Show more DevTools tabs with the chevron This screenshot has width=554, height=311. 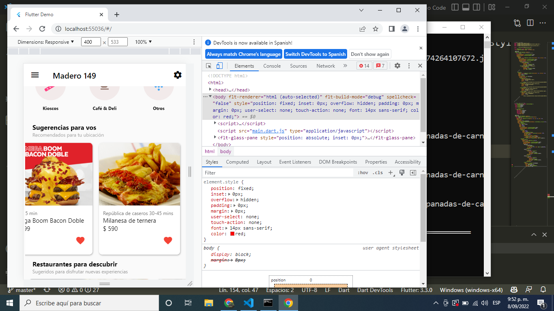pyautogui.click(x=345, y=66)
